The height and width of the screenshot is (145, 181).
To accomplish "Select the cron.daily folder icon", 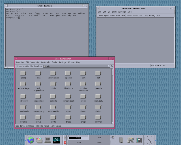I will pyautogui.click(x=98, y=97).
